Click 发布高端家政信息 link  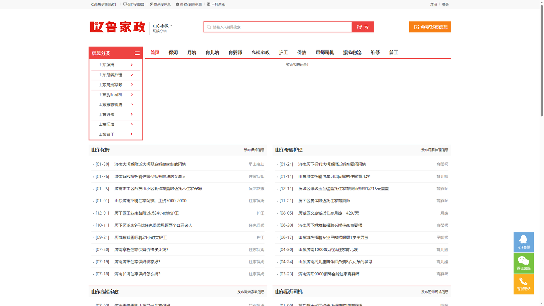click(x=251, y=292)
